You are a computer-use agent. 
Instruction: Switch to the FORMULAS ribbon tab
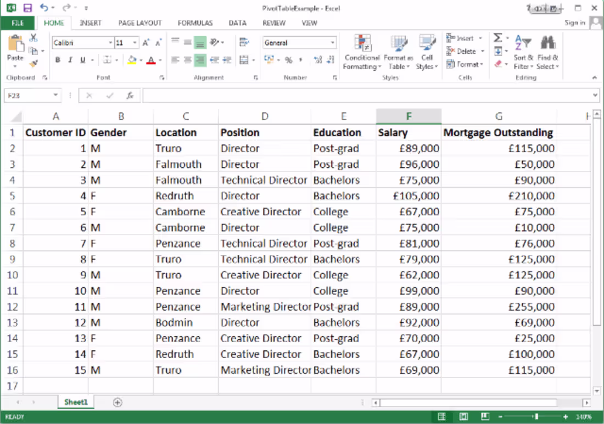coord(195,23)
